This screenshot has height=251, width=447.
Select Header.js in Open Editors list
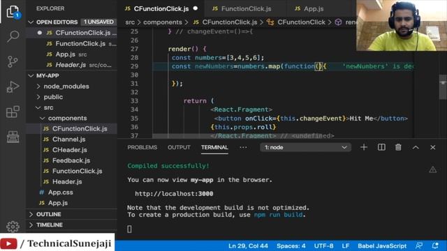click(71, 65)
